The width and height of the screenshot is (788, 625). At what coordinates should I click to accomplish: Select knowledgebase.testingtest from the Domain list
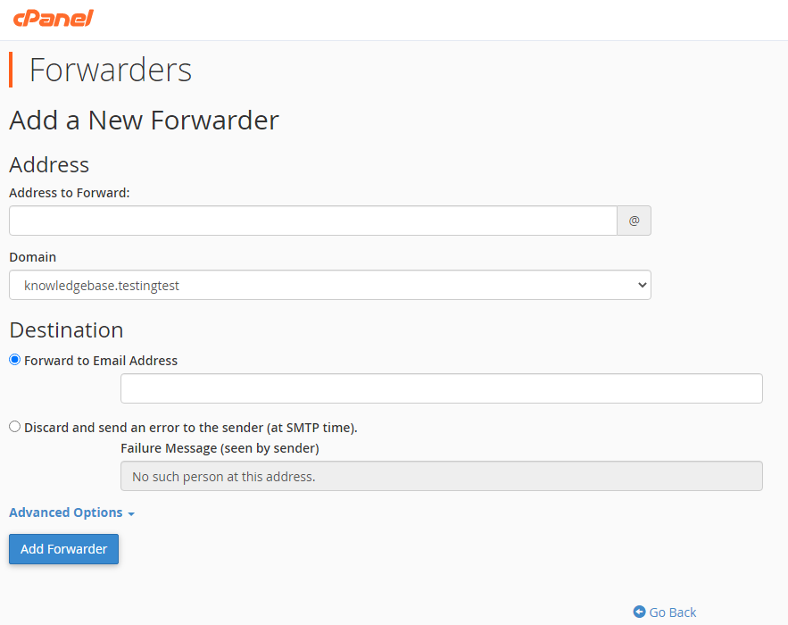330,285
